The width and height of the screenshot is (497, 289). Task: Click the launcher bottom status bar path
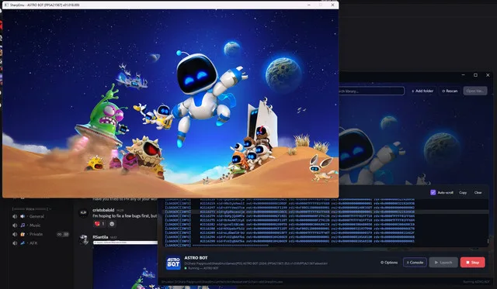[222, 281]
